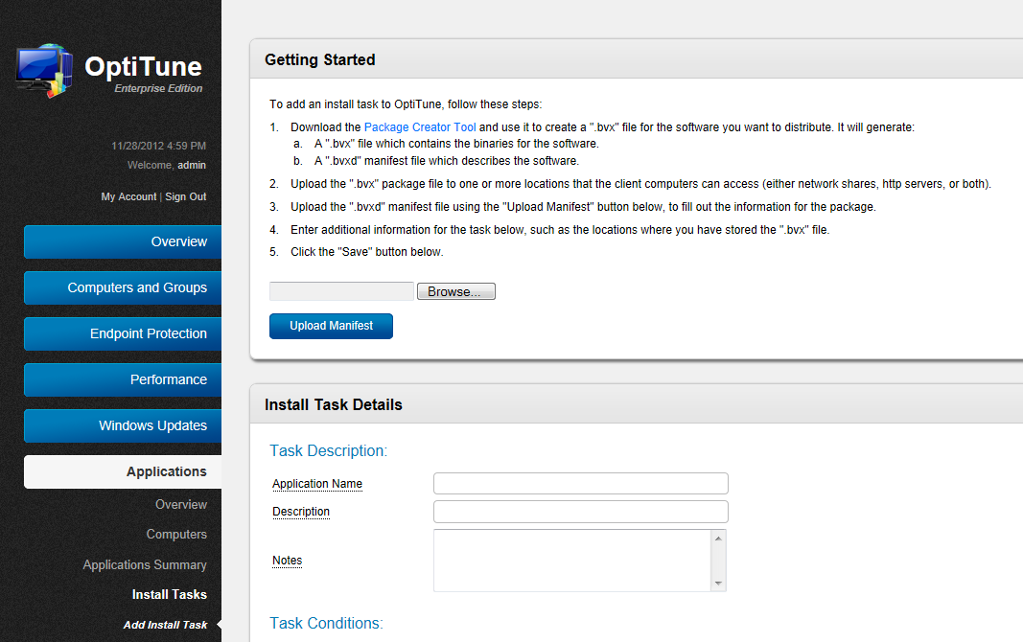The image size is (1023, 642).
Task: Sign Out of the admin console
Action: [185, 196]
